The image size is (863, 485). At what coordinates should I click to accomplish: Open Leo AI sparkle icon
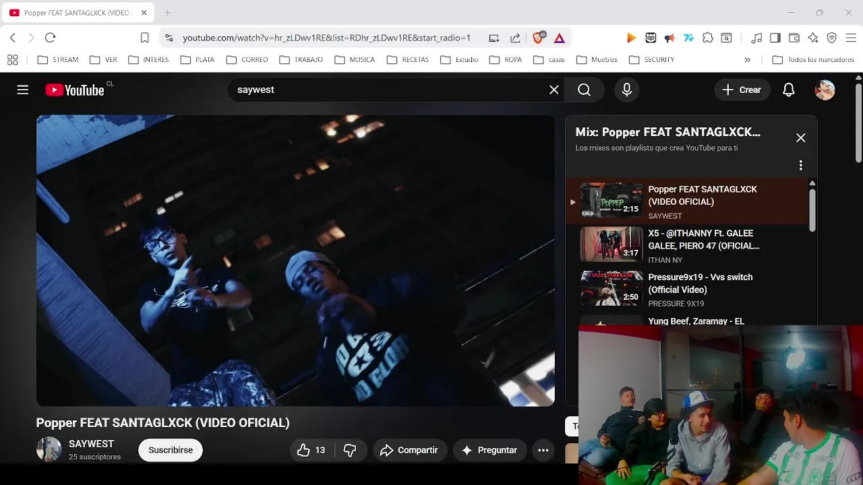(x=813, y=38)
